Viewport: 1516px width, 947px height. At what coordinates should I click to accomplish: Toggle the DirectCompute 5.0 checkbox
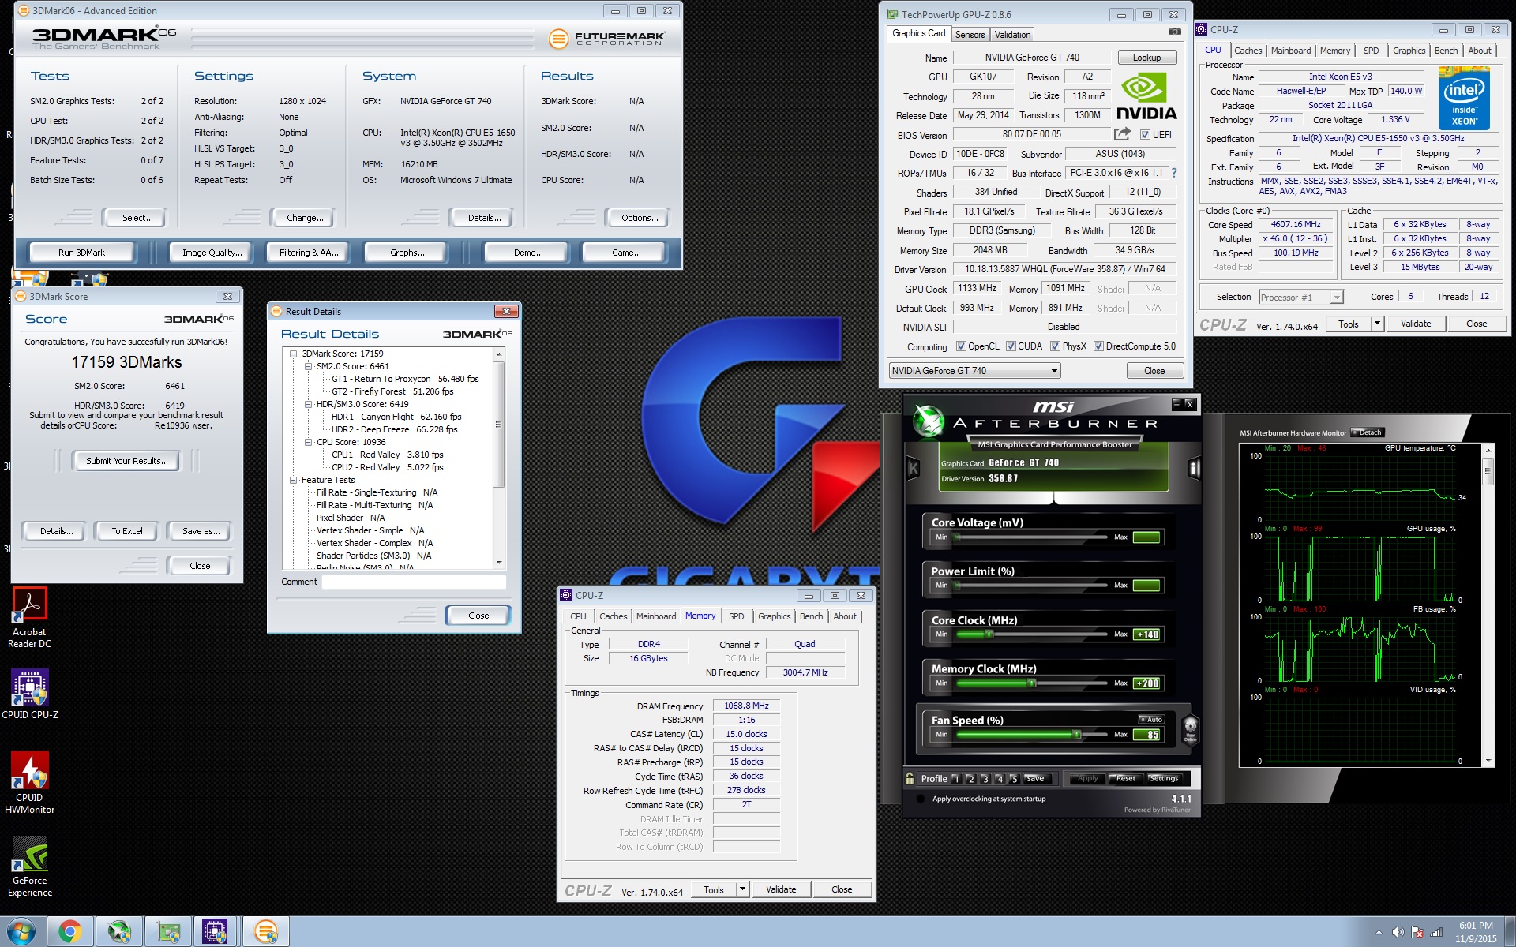(x=1098, y=346)
